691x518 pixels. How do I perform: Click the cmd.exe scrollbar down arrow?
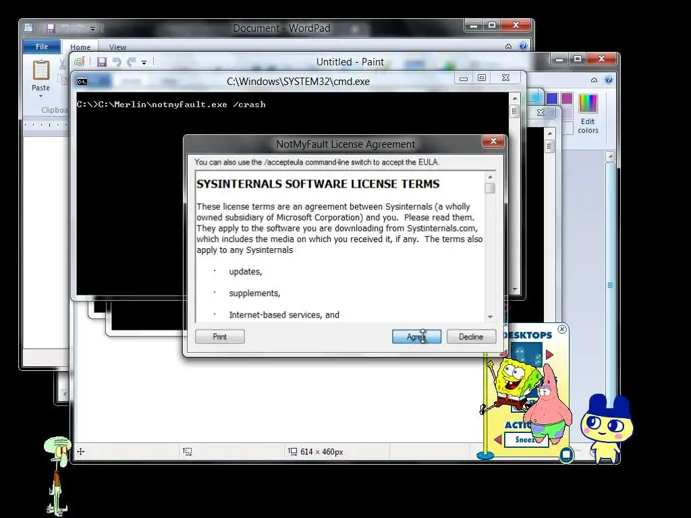515,289
